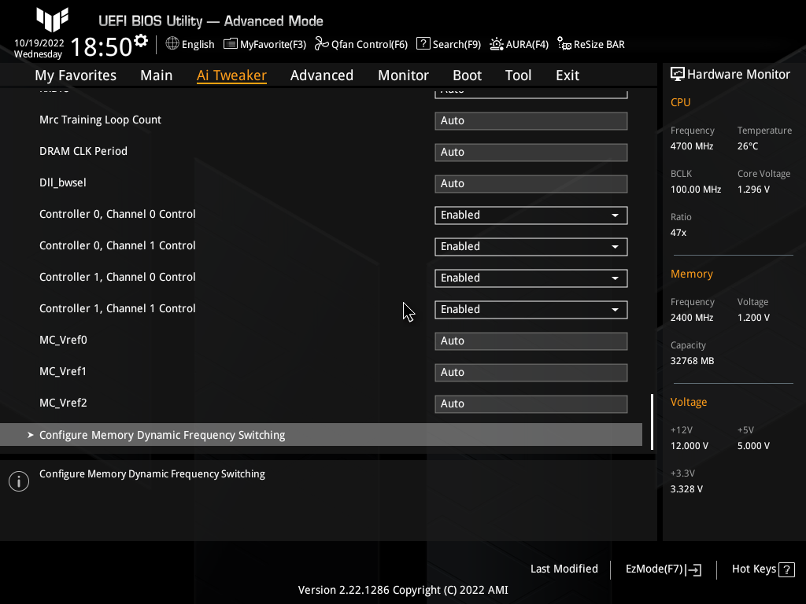Image resolution: width=806 pixels, height=604 pixels.
Task: Click the vertical scrollbar beside settings list
Action: coord(652,422)
